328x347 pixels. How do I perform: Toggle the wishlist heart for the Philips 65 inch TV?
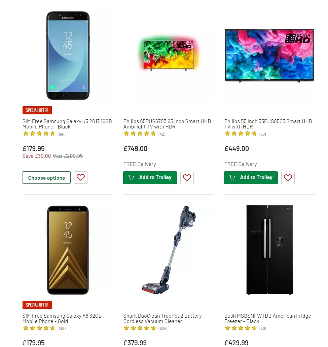187,177
